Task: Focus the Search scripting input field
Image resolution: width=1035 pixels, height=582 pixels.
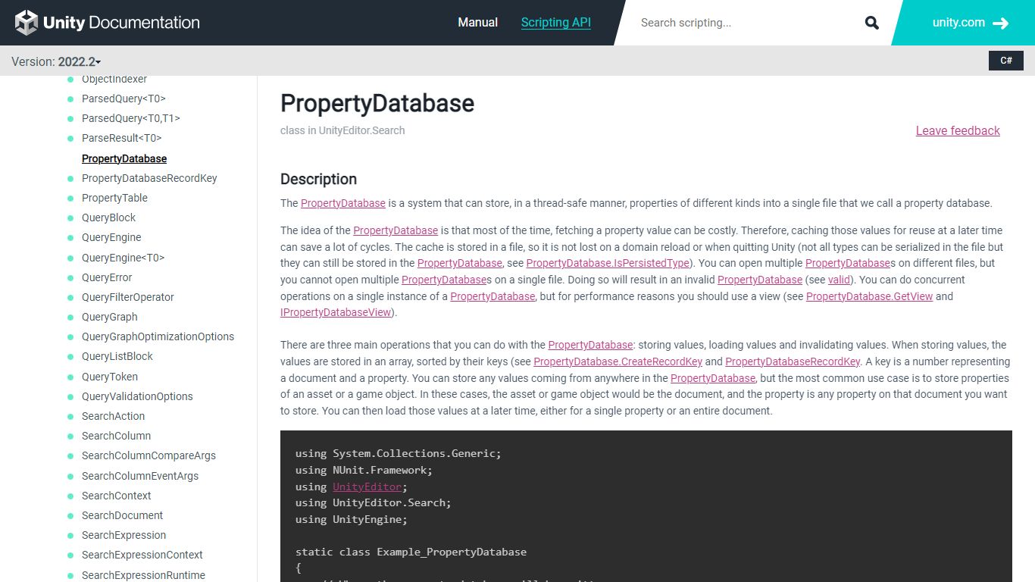Action: point(746,23)
